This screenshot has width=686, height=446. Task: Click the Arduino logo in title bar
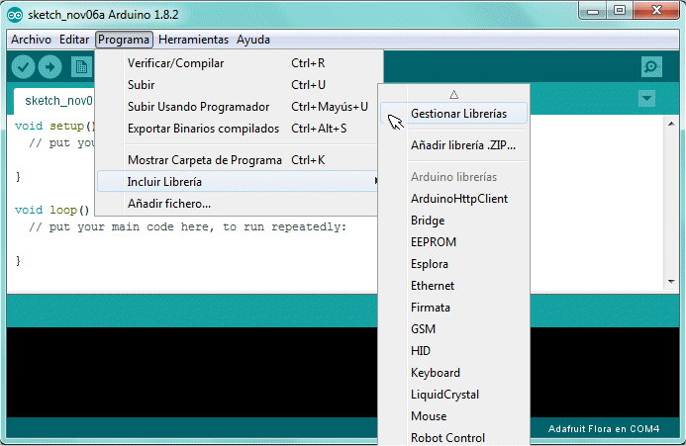click(12, 12)
